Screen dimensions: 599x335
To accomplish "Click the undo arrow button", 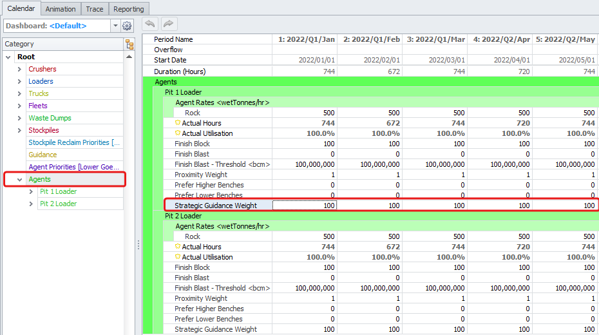I will [x=150, y=24].
